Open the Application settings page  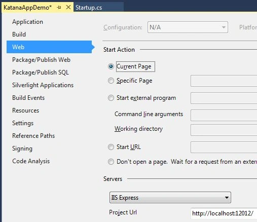(27, 22)
